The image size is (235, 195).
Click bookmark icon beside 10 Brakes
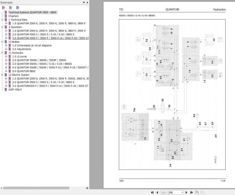coord(6,42)
